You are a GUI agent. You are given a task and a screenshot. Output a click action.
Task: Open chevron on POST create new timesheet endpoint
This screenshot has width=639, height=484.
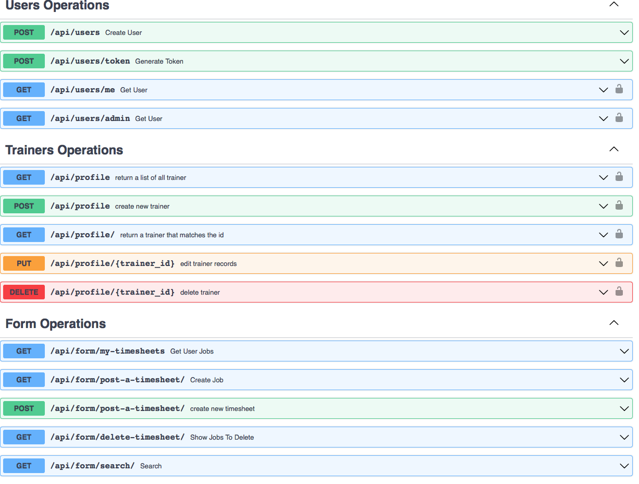click(624, 408)
